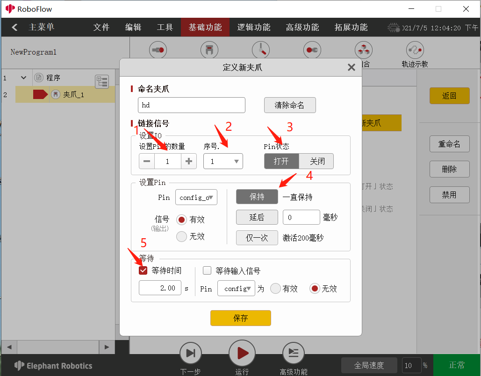Image resolution: width=481 pixels, height=376 pixels.
Task: Click the 删除 button
Action: pos(449,169)
